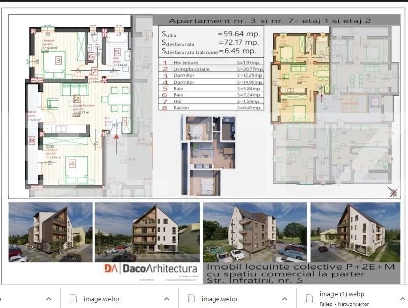Click the compass north arrow on the site plan
Image resolution: width=408 pixels, height=308 pixels.
coord(392,191)
